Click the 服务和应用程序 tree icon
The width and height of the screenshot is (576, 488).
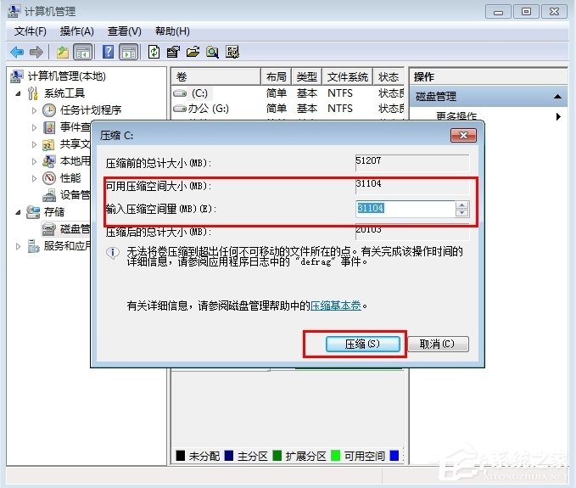(33, 246)
